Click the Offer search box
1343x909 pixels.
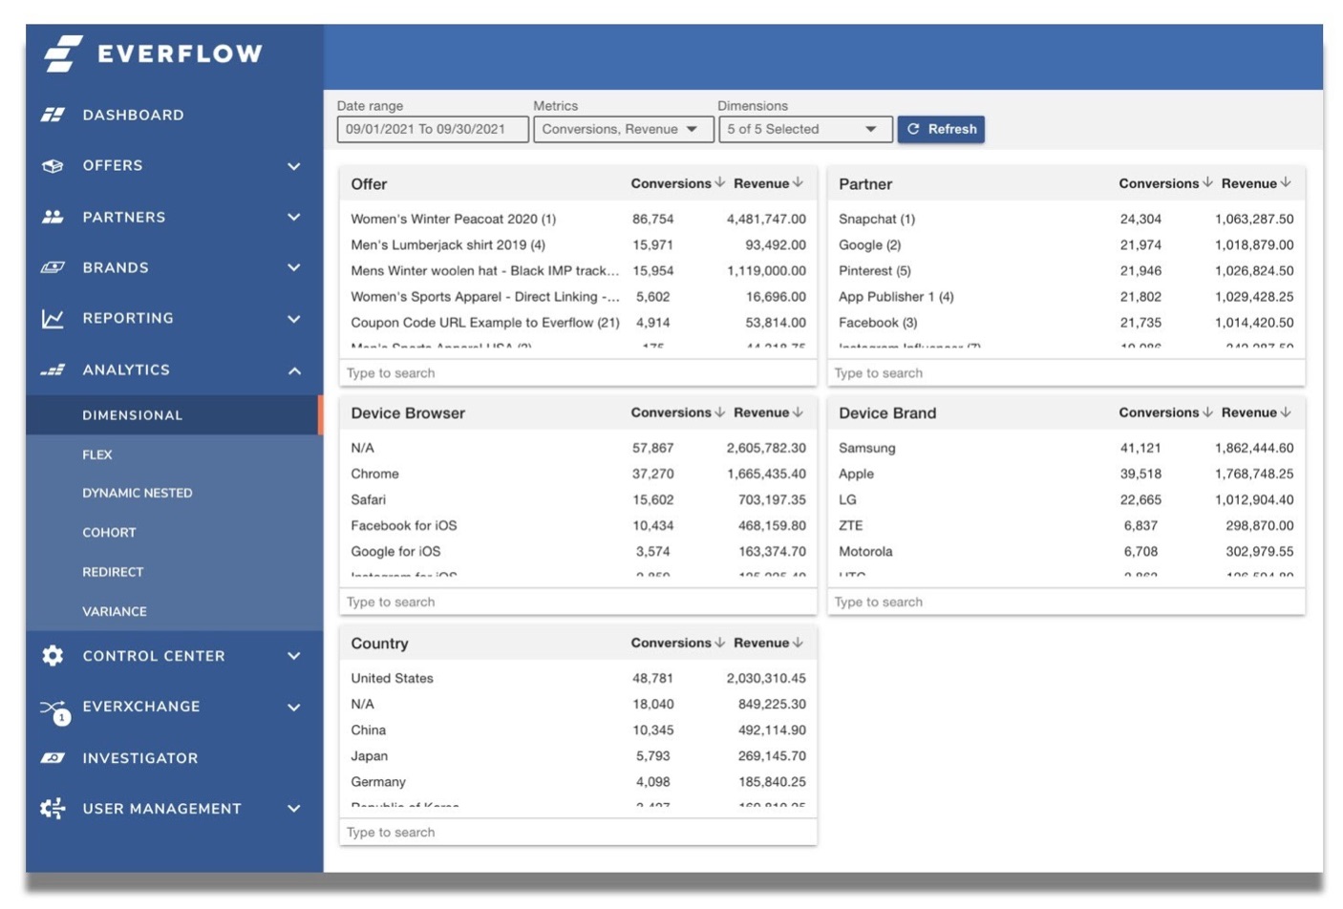pyautogui.click(x=578, y=372)
